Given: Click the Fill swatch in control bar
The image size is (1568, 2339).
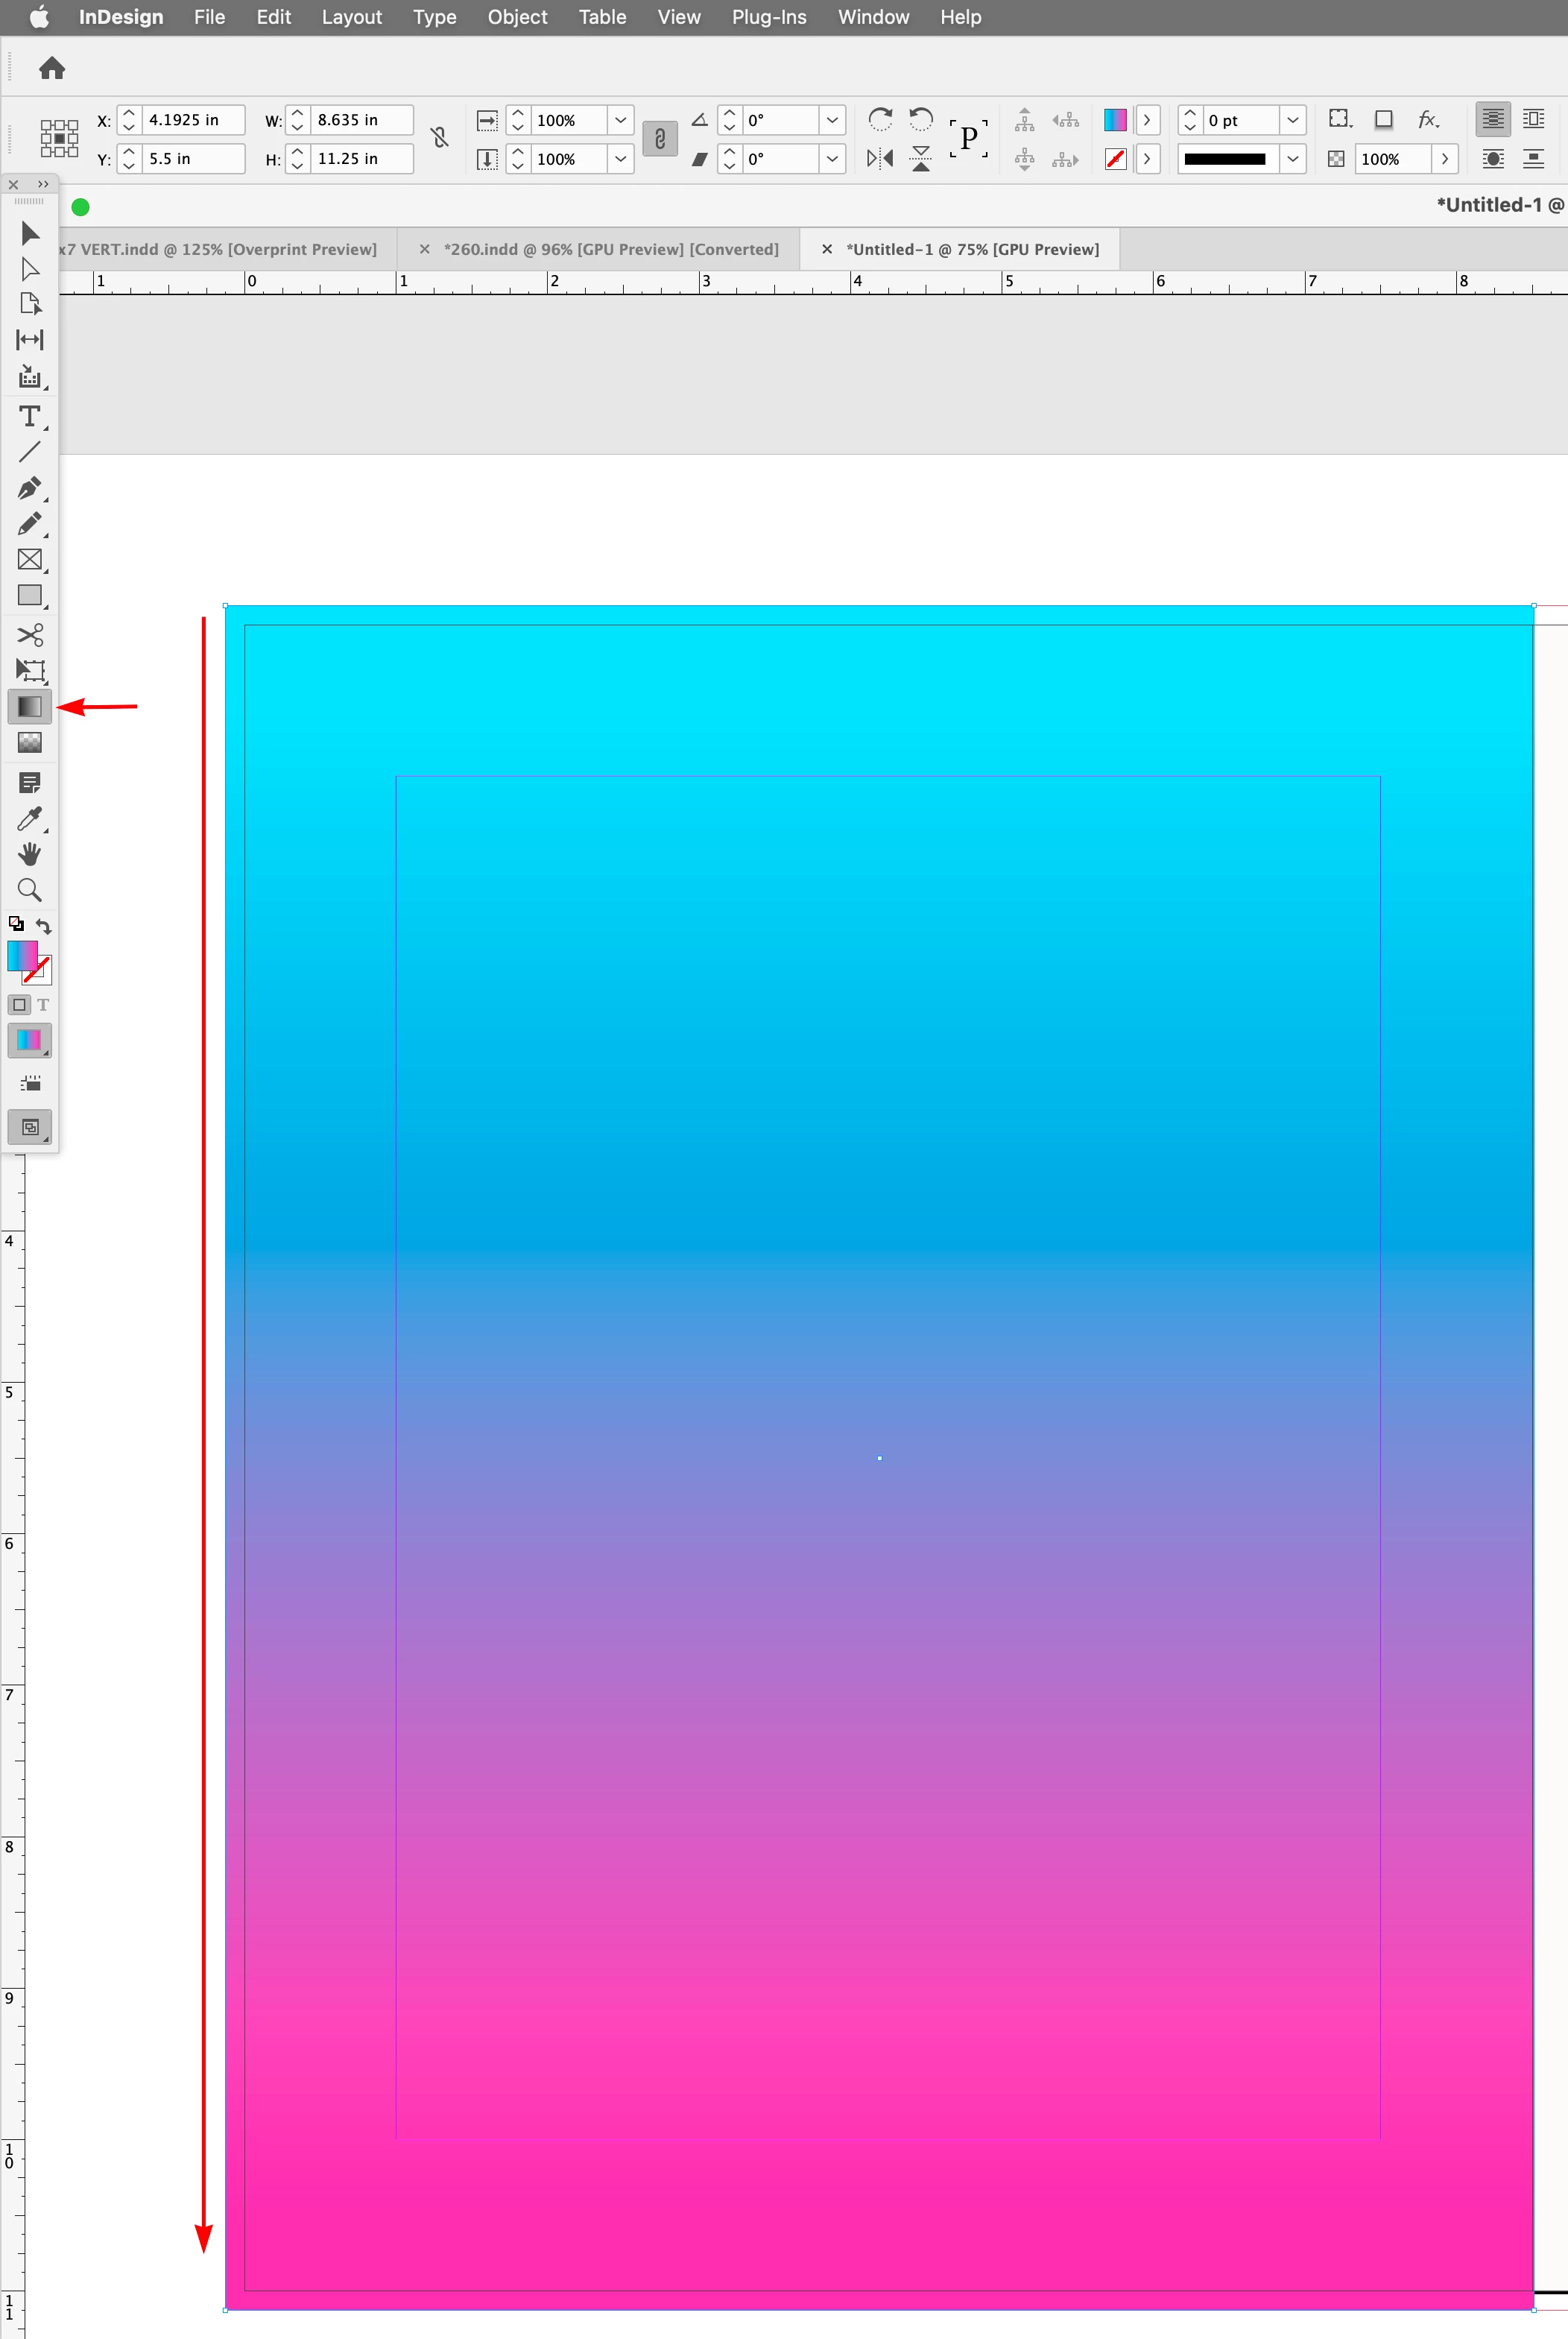Looking at the screenshot, I should (x=1115, y=120).
